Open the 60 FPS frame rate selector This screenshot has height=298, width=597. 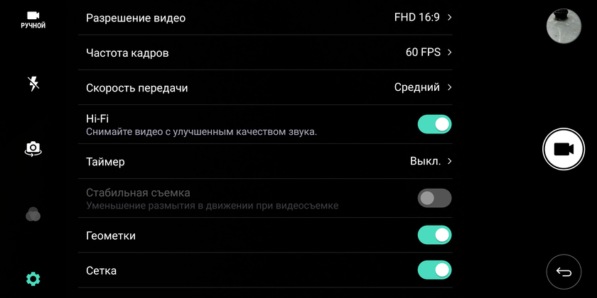(428, 53)
